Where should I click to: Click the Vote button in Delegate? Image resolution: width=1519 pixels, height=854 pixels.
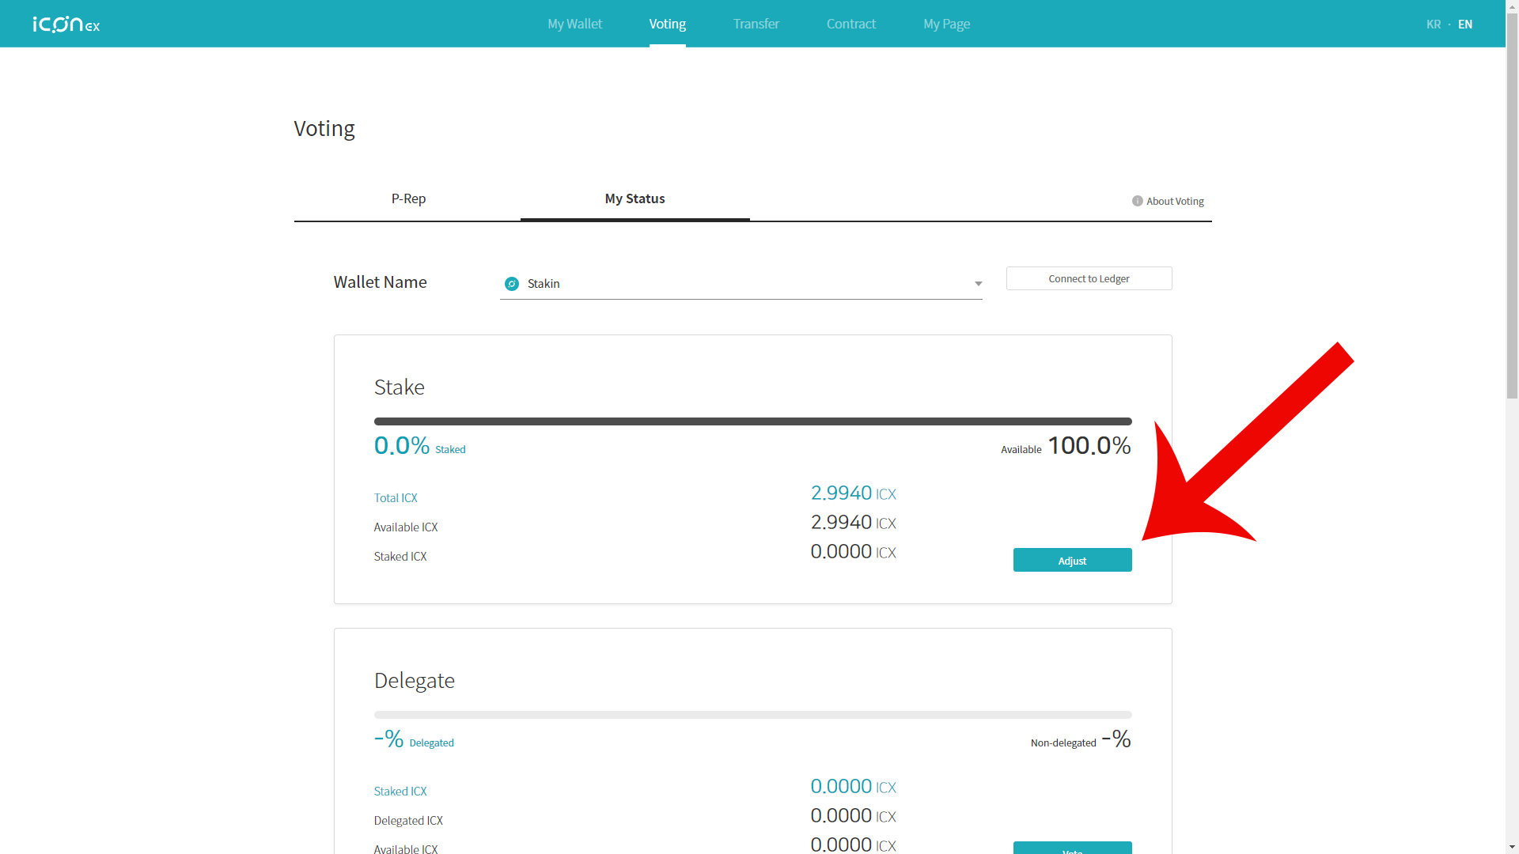pyautogui.click(x=1072, y=848)
